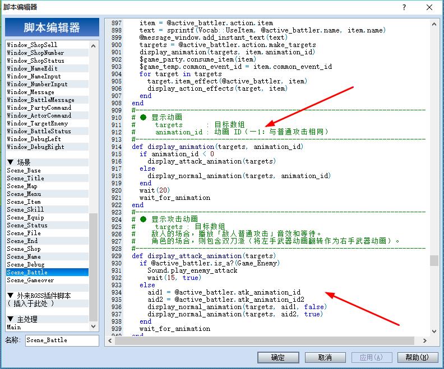Click code horizontal scrollbar thumb
The image size is (444, 369).
(265, 340)
